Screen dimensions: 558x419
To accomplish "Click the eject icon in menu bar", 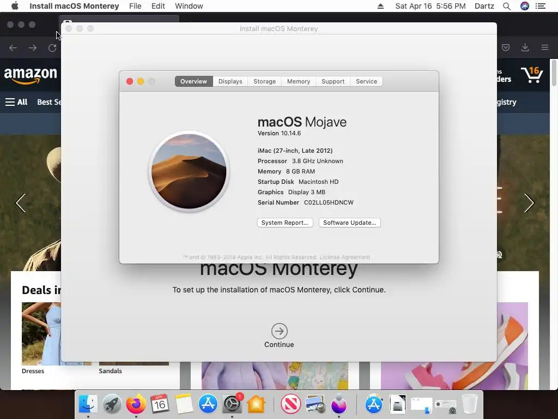I will click(380, 6).
